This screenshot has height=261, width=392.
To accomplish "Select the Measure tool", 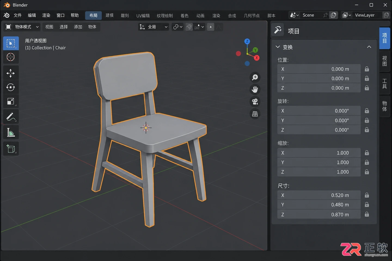I will coord(11,133).
